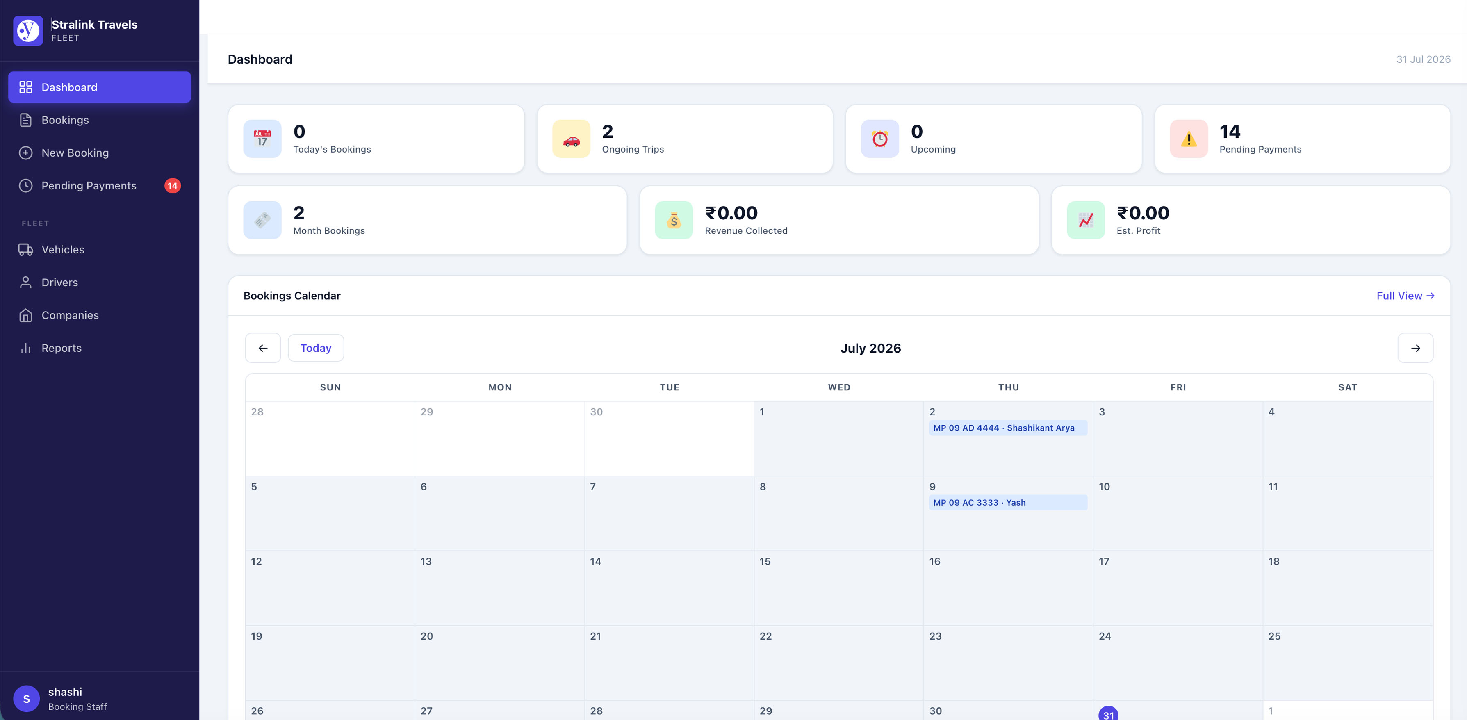Click the warning icon on Pending Payments card

1189,139
